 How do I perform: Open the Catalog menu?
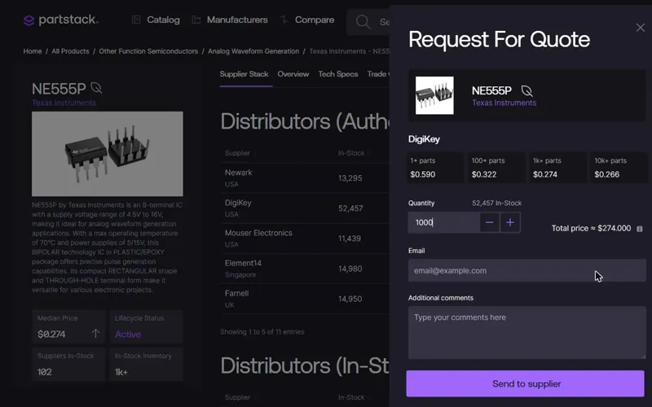[163, 20]
